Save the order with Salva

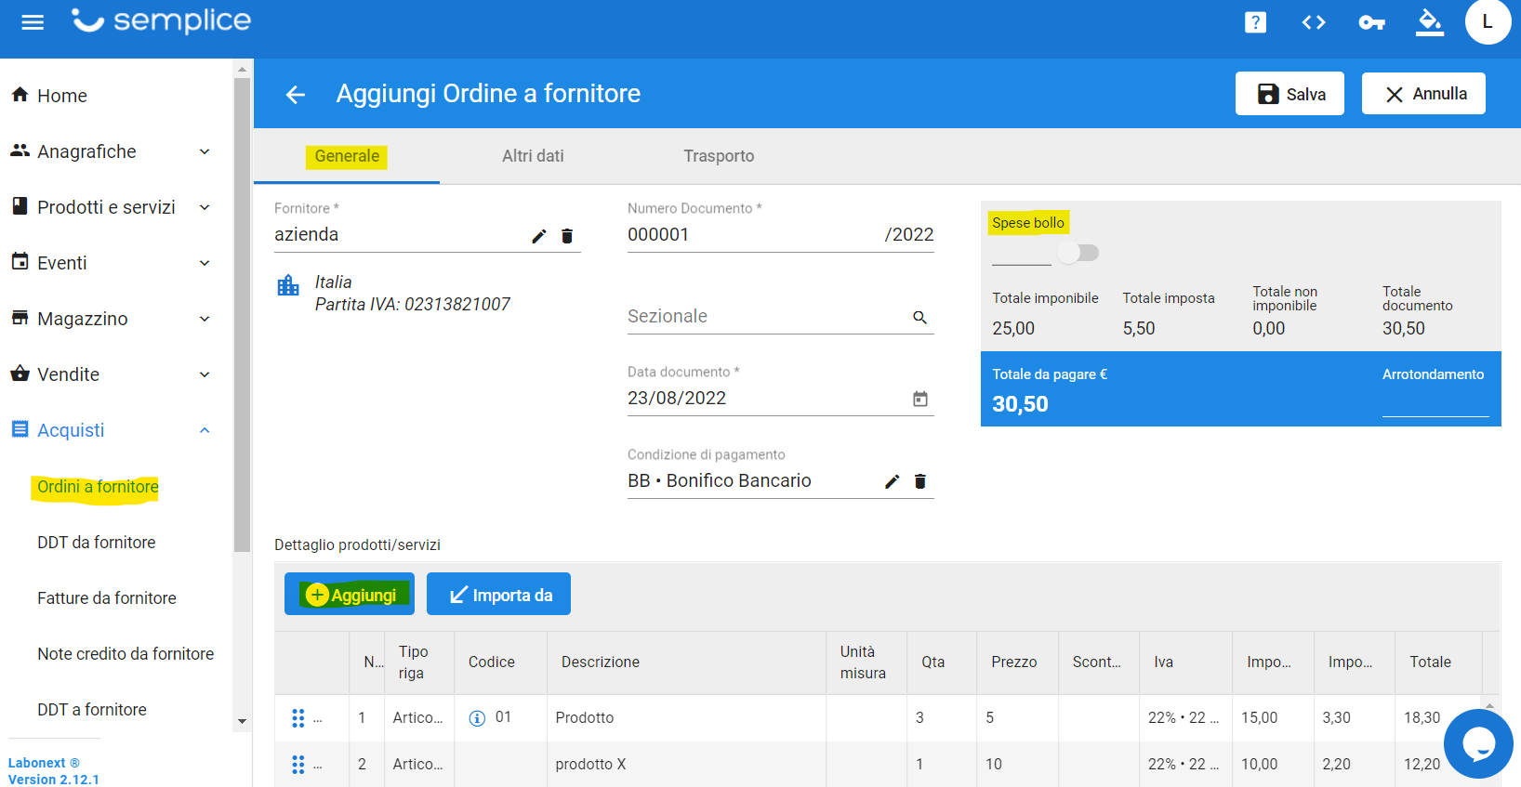coord(1290,94)
